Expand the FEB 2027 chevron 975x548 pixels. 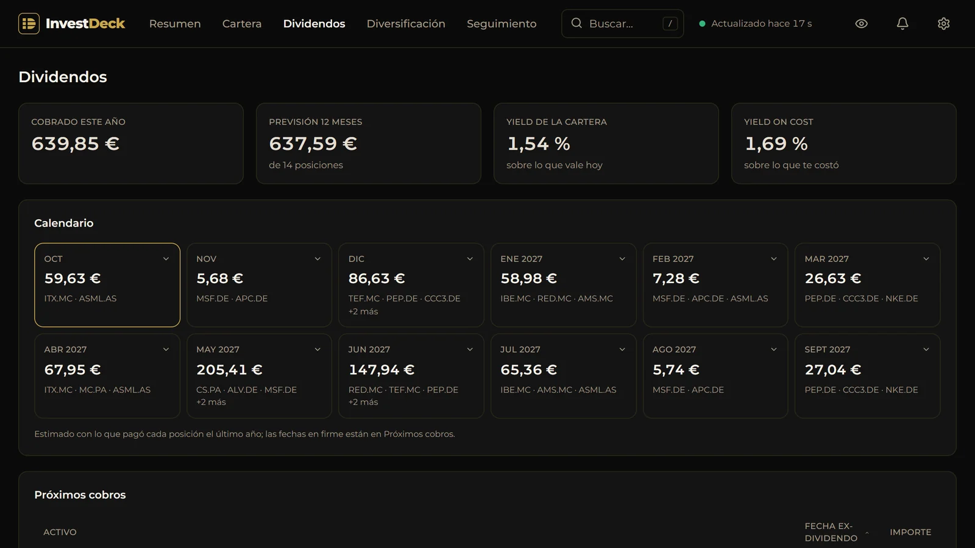pyautogui.click(x=774, y=259)
